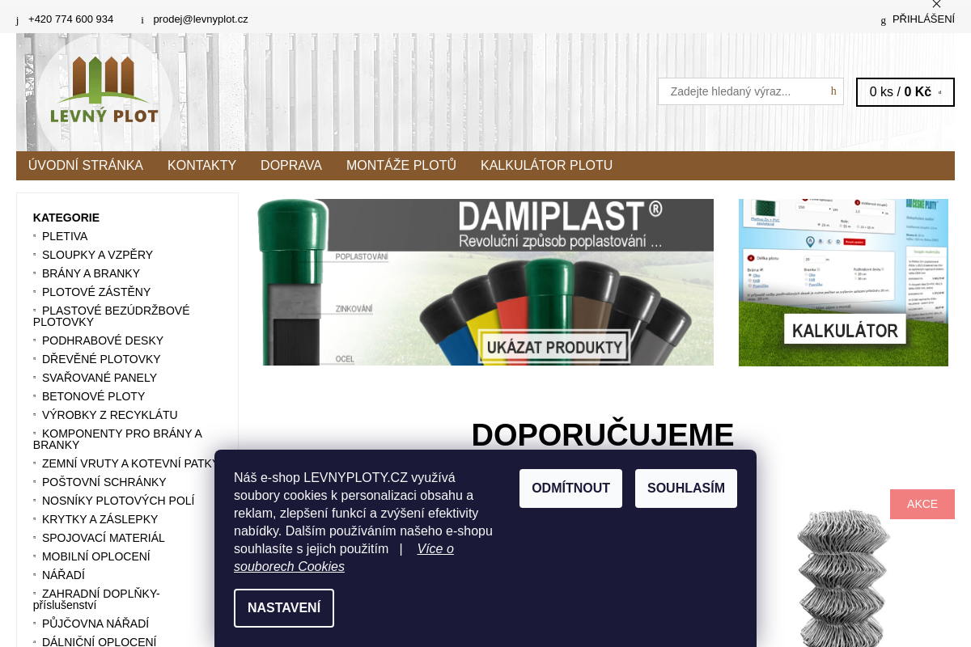Click the email prodej@levnyplot.cz
The width and height of the screenshot is (971, 647).
tap(201, 19)
